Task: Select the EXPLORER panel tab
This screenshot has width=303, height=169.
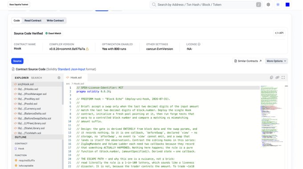Action: tap(22, 78)
